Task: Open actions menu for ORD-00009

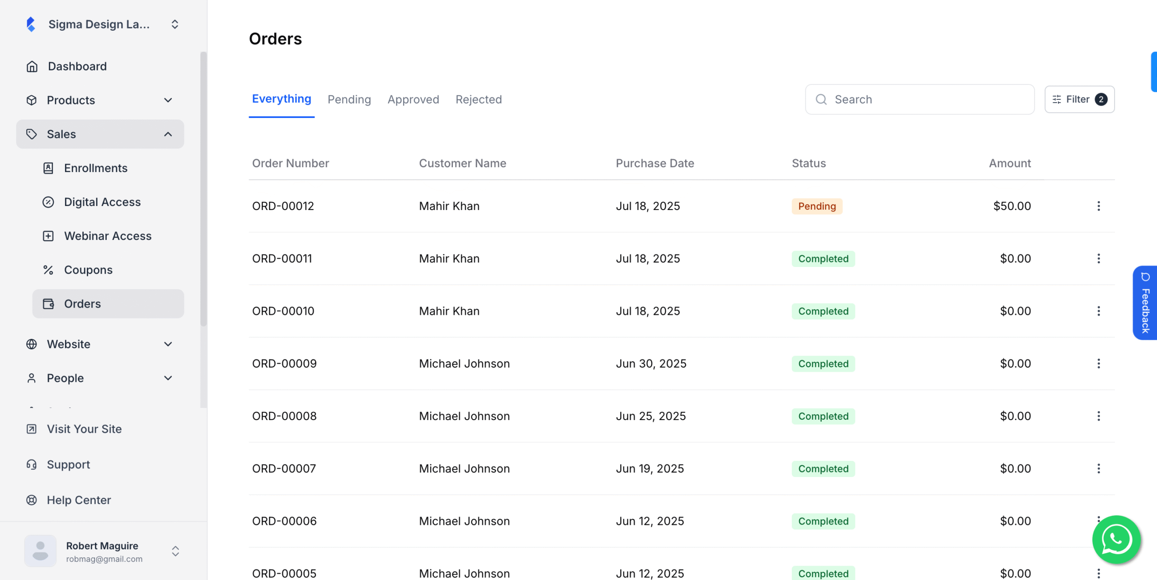Action: (x=1099, y=364)
